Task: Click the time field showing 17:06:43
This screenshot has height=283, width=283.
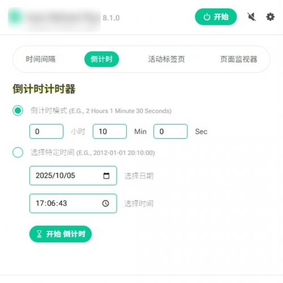Action: click(73, 203)
